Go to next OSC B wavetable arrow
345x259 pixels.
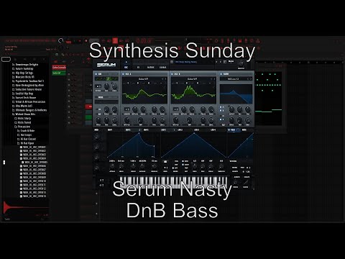pyautogui.click(x=214, y=79)
